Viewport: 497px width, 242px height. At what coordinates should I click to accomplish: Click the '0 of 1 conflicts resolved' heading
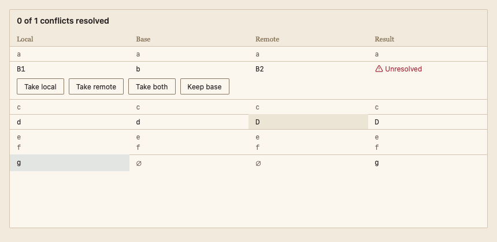point(63,21)
